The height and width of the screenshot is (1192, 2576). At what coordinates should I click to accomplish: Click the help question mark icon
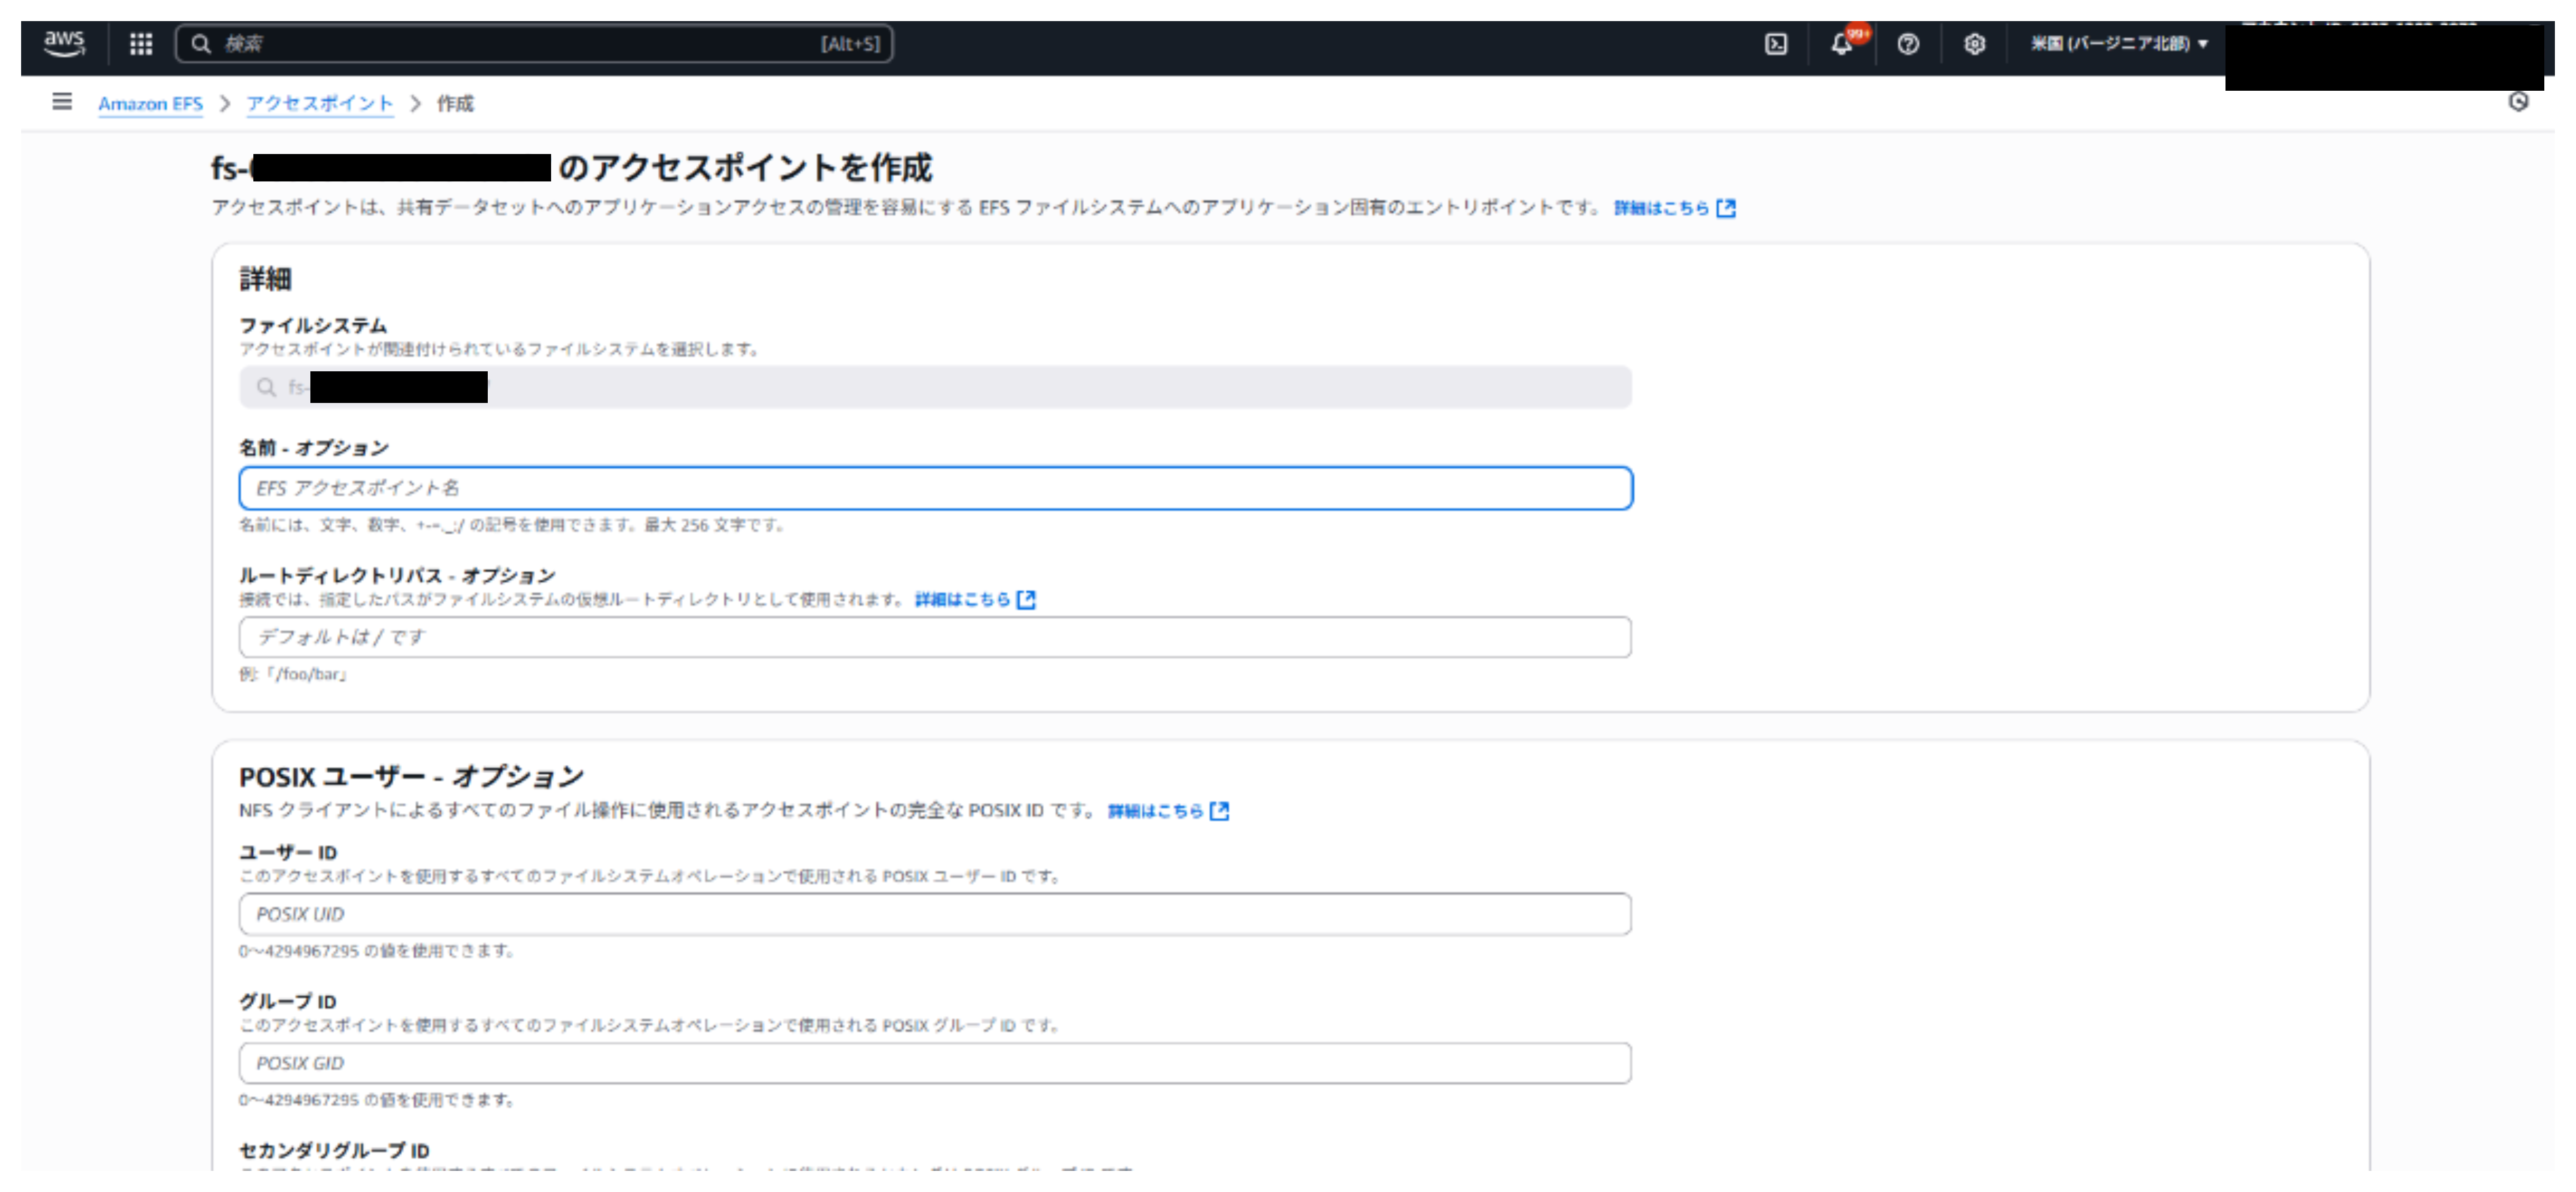[x=1908, y=44]
